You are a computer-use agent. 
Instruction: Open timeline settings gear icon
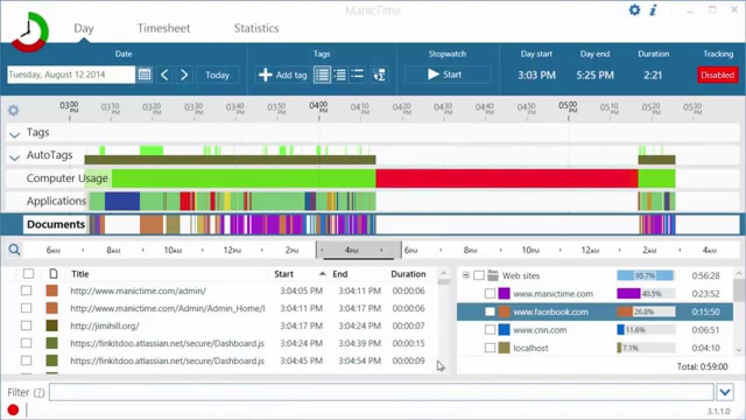coord(13,110)
